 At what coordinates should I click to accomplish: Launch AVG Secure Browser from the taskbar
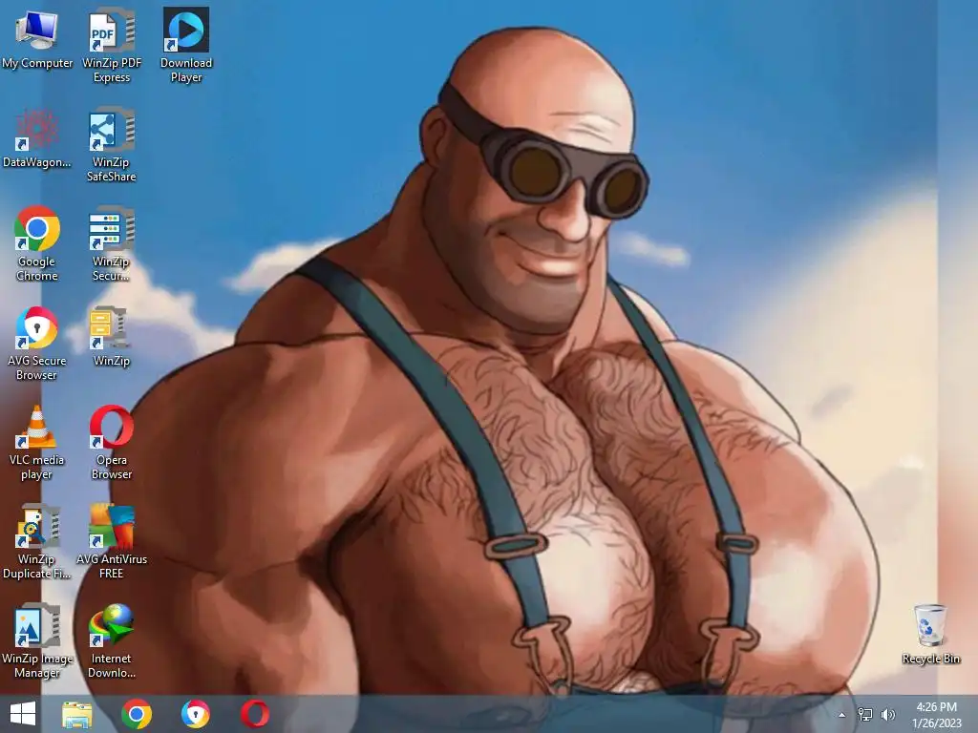[x=196, y=714]
